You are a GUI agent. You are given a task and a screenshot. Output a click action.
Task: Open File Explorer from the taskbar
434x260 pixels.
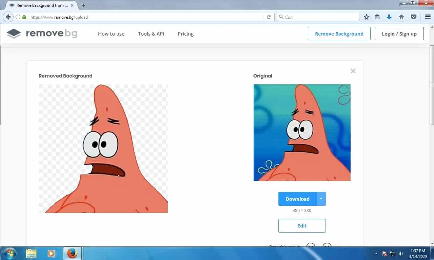pyautogui.click(x=31, y=253)
